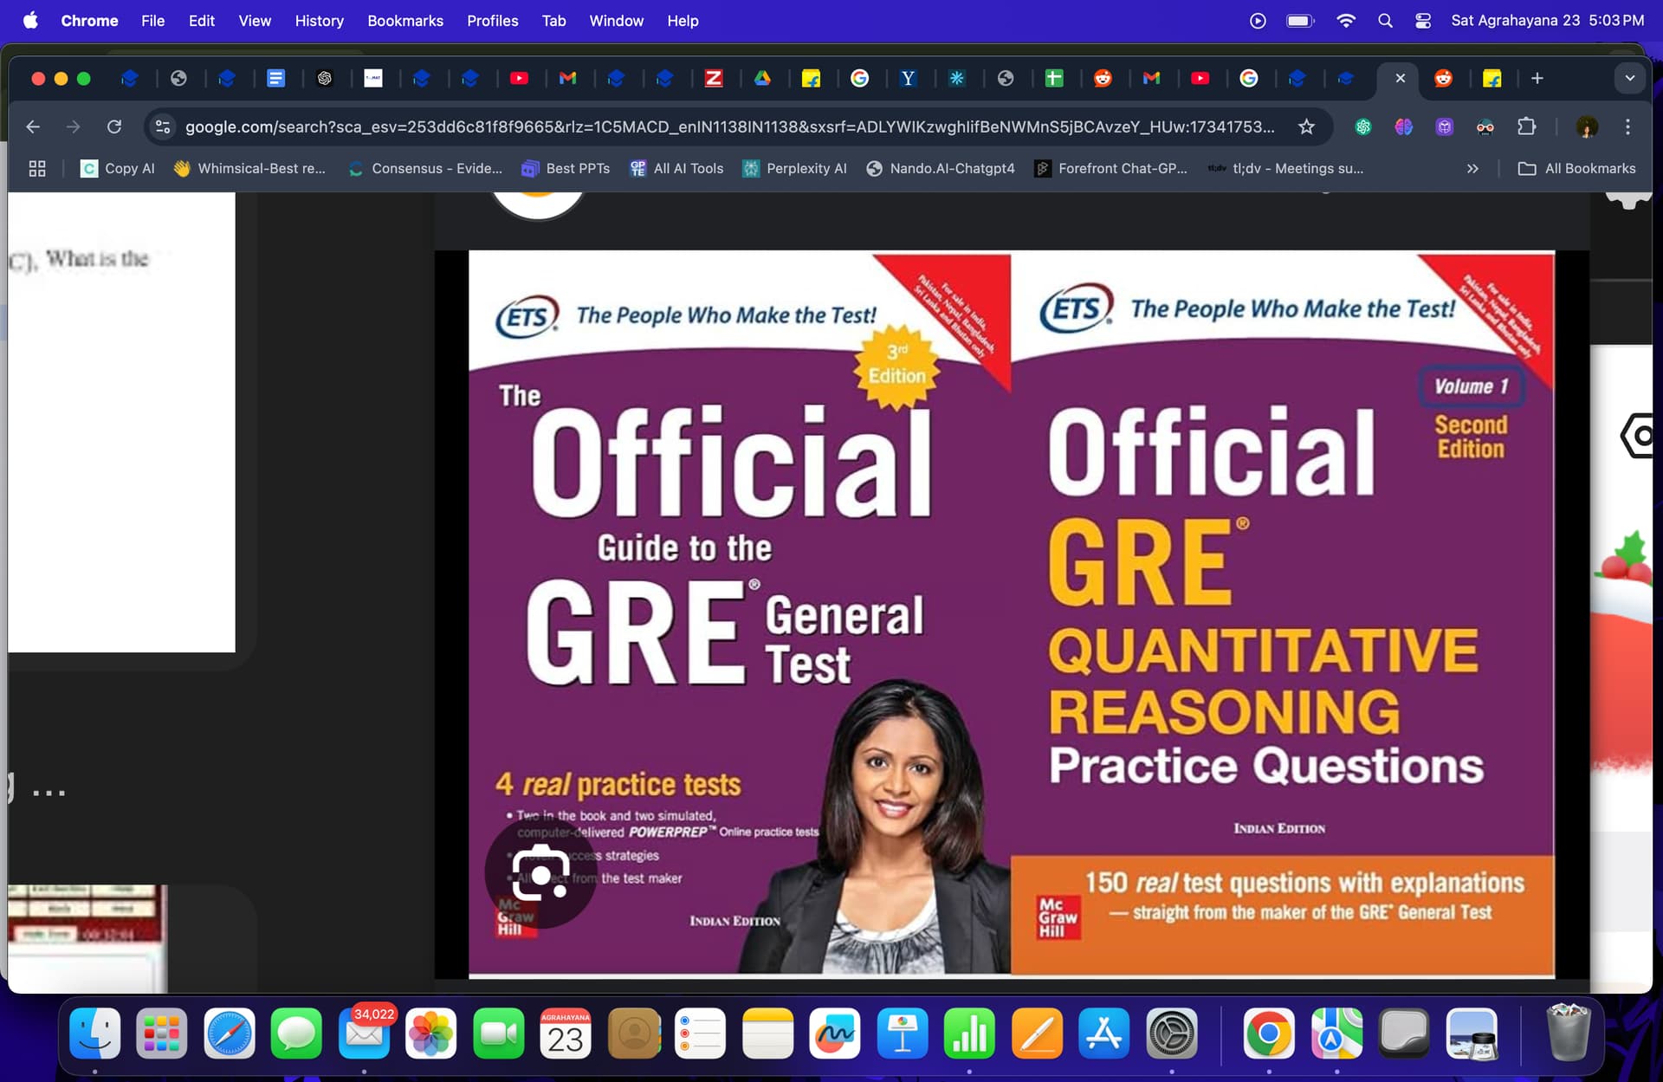Open the Chrome Extensions puzzle icon
Image resolution: width=1663 pixels, height=1082 pixels.
(1526, 127)
